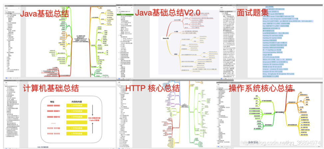Select 'this 和 super' in Java基础总结 outline

click(11, 38)
